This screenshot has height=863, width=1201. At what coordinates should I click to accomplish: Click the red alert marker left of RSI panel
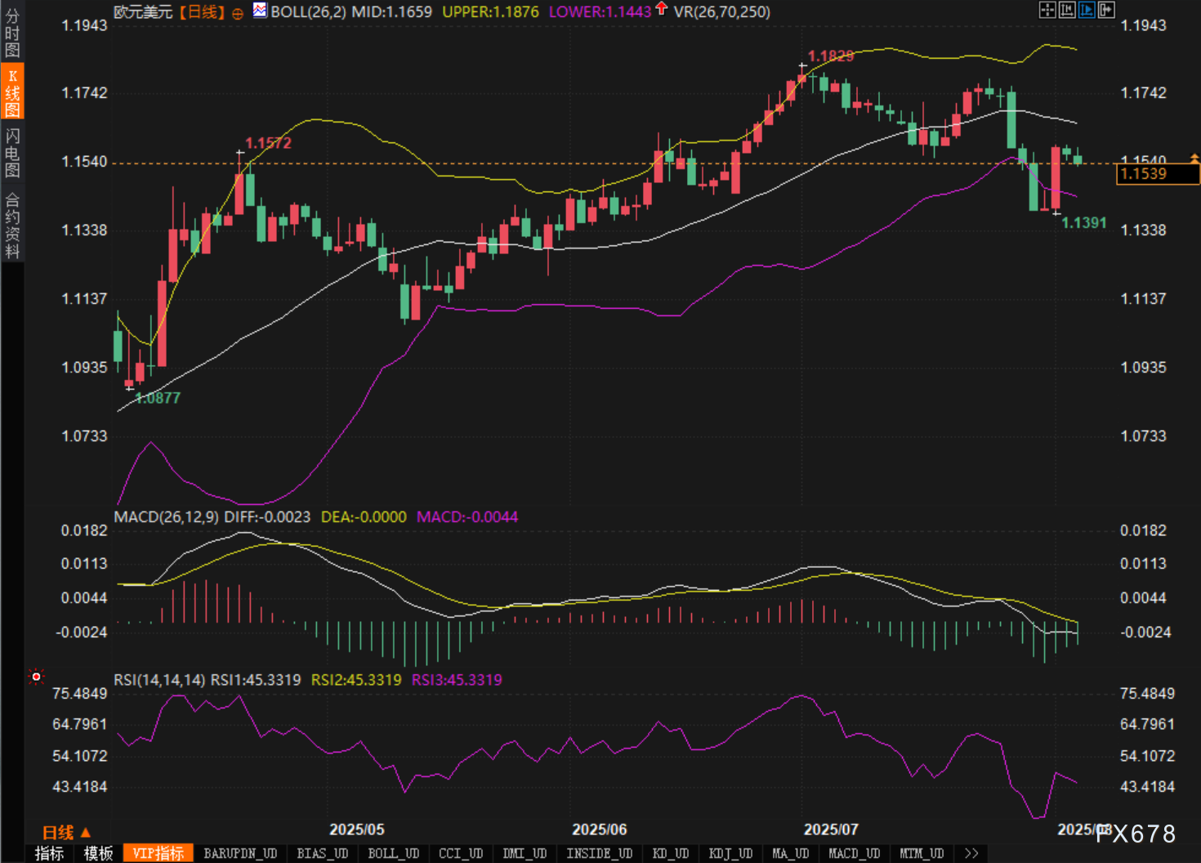coord(36,677)
